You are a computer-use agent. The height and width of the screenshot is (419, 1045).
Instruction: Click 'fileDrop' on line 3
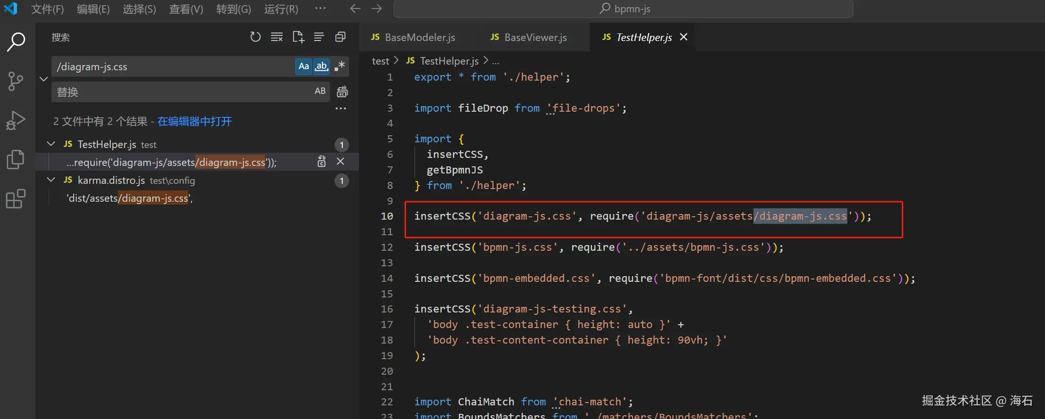pyautogui.click(x=483, y=108)
